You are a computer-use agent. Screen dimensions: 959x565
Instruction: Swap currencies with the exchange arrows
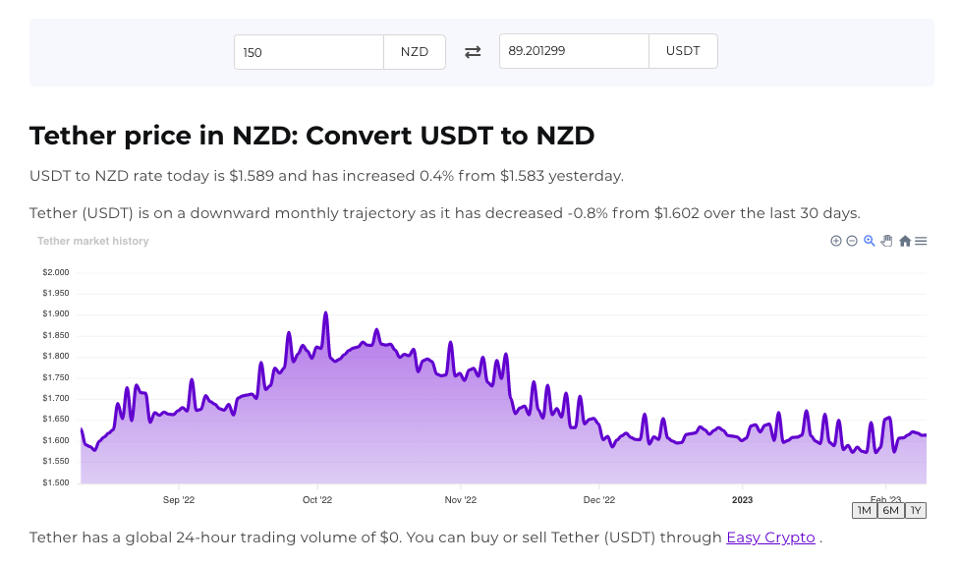coord(473,52)
